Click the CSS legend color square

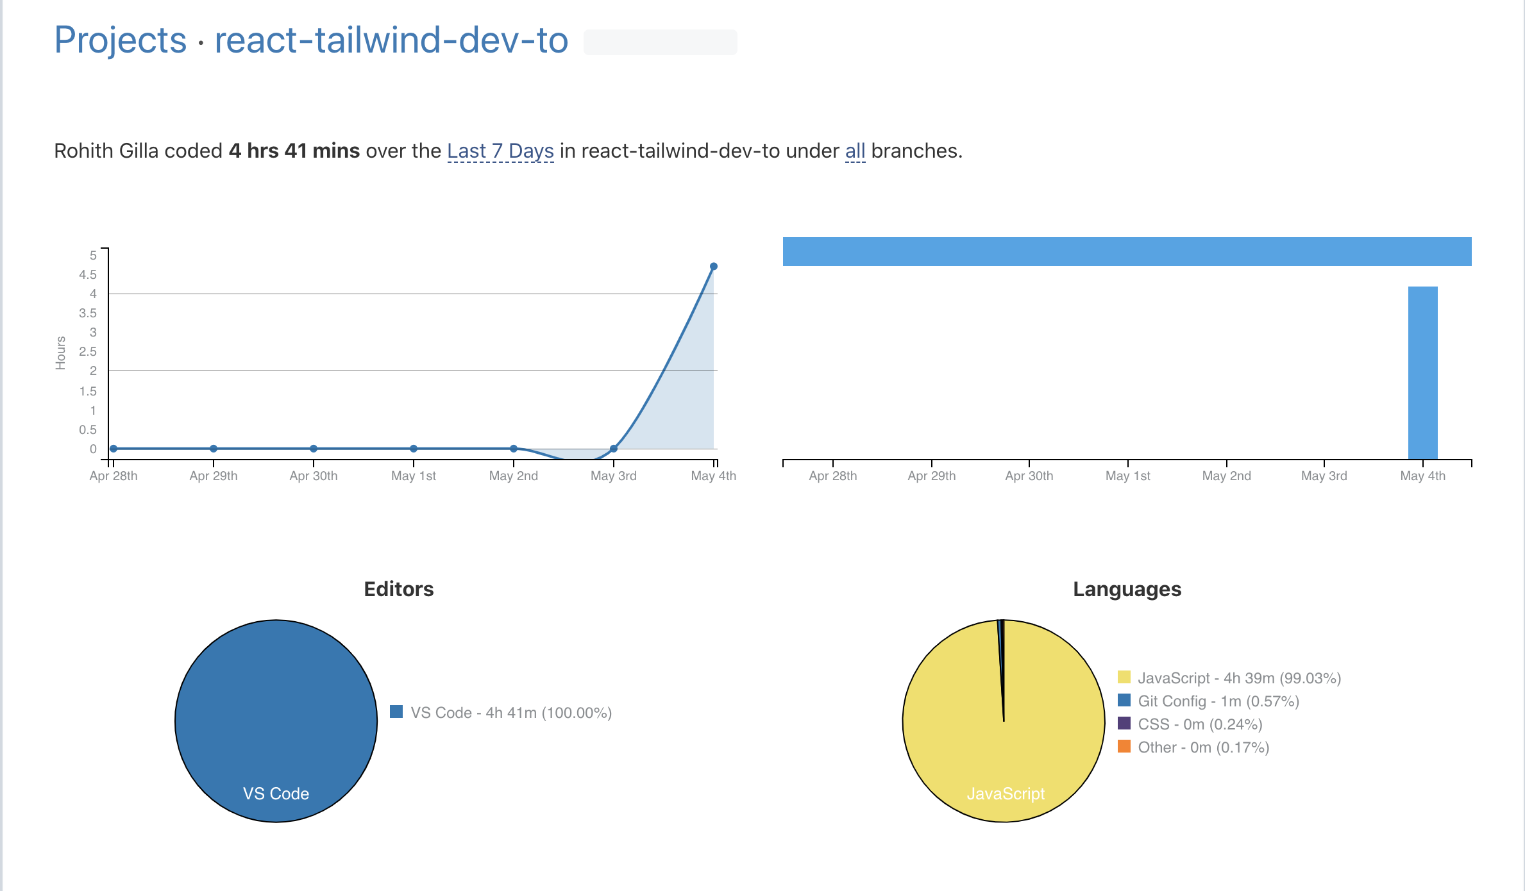tap(1124, 724)
